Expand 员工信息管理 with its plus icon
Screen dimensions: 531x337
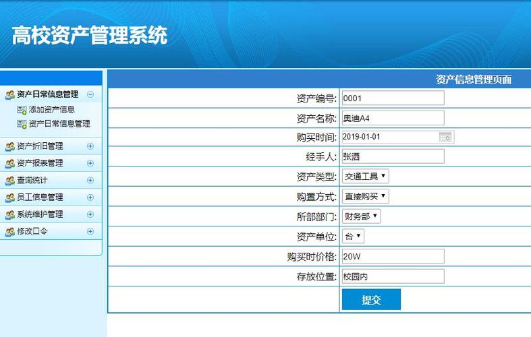coord(90,197)
